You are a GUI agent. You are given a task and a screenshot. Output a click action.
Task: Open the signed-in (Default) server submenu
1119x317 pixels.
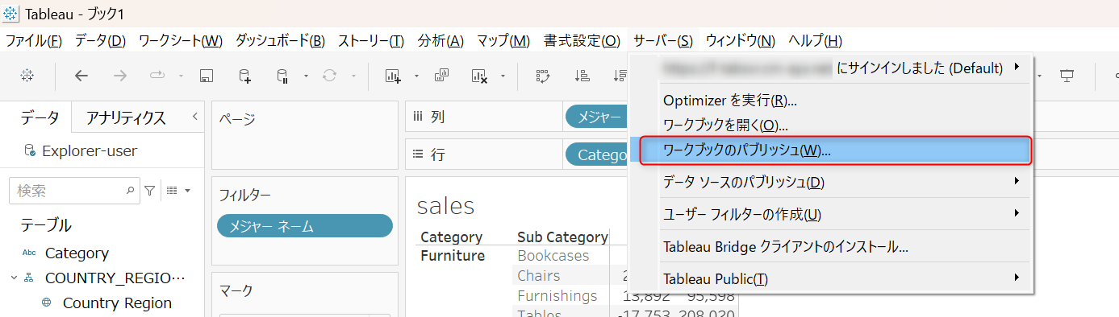pos(831,68)
